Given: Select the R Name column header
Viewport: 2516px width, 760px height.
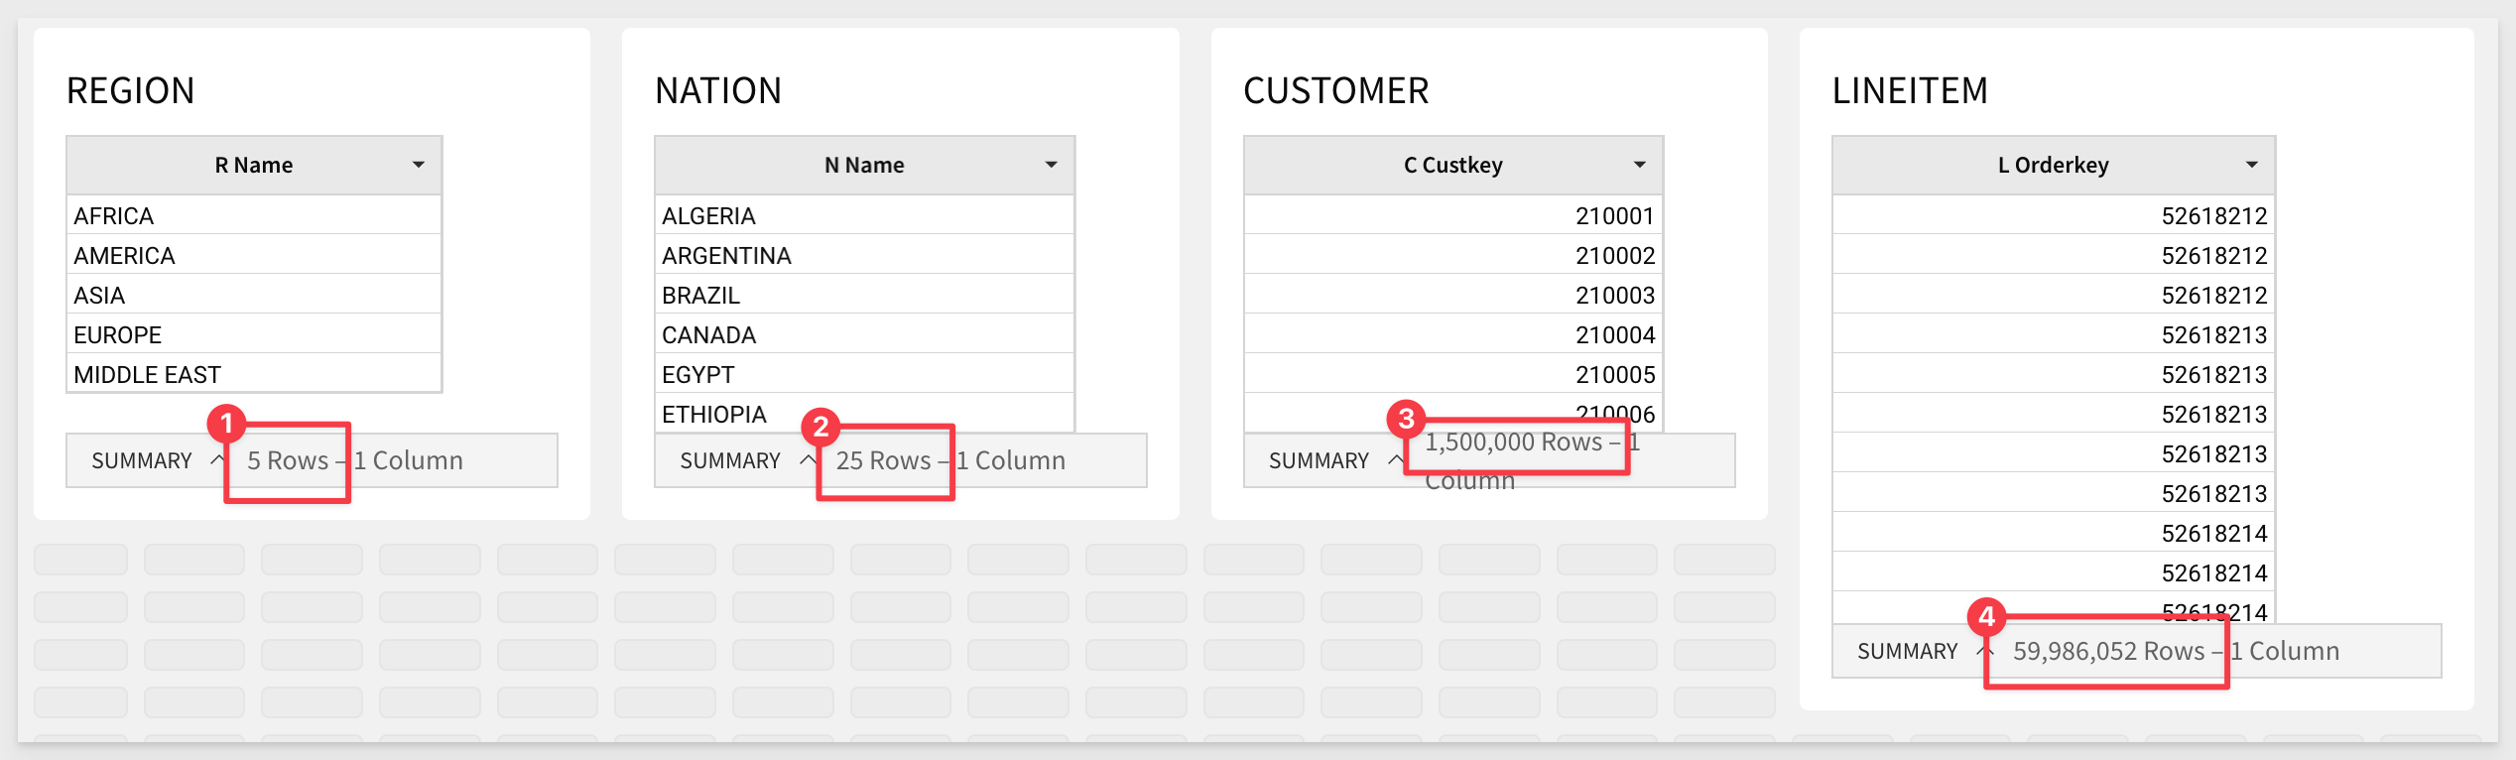Looking at the screenshot, I should pos(254,165).
